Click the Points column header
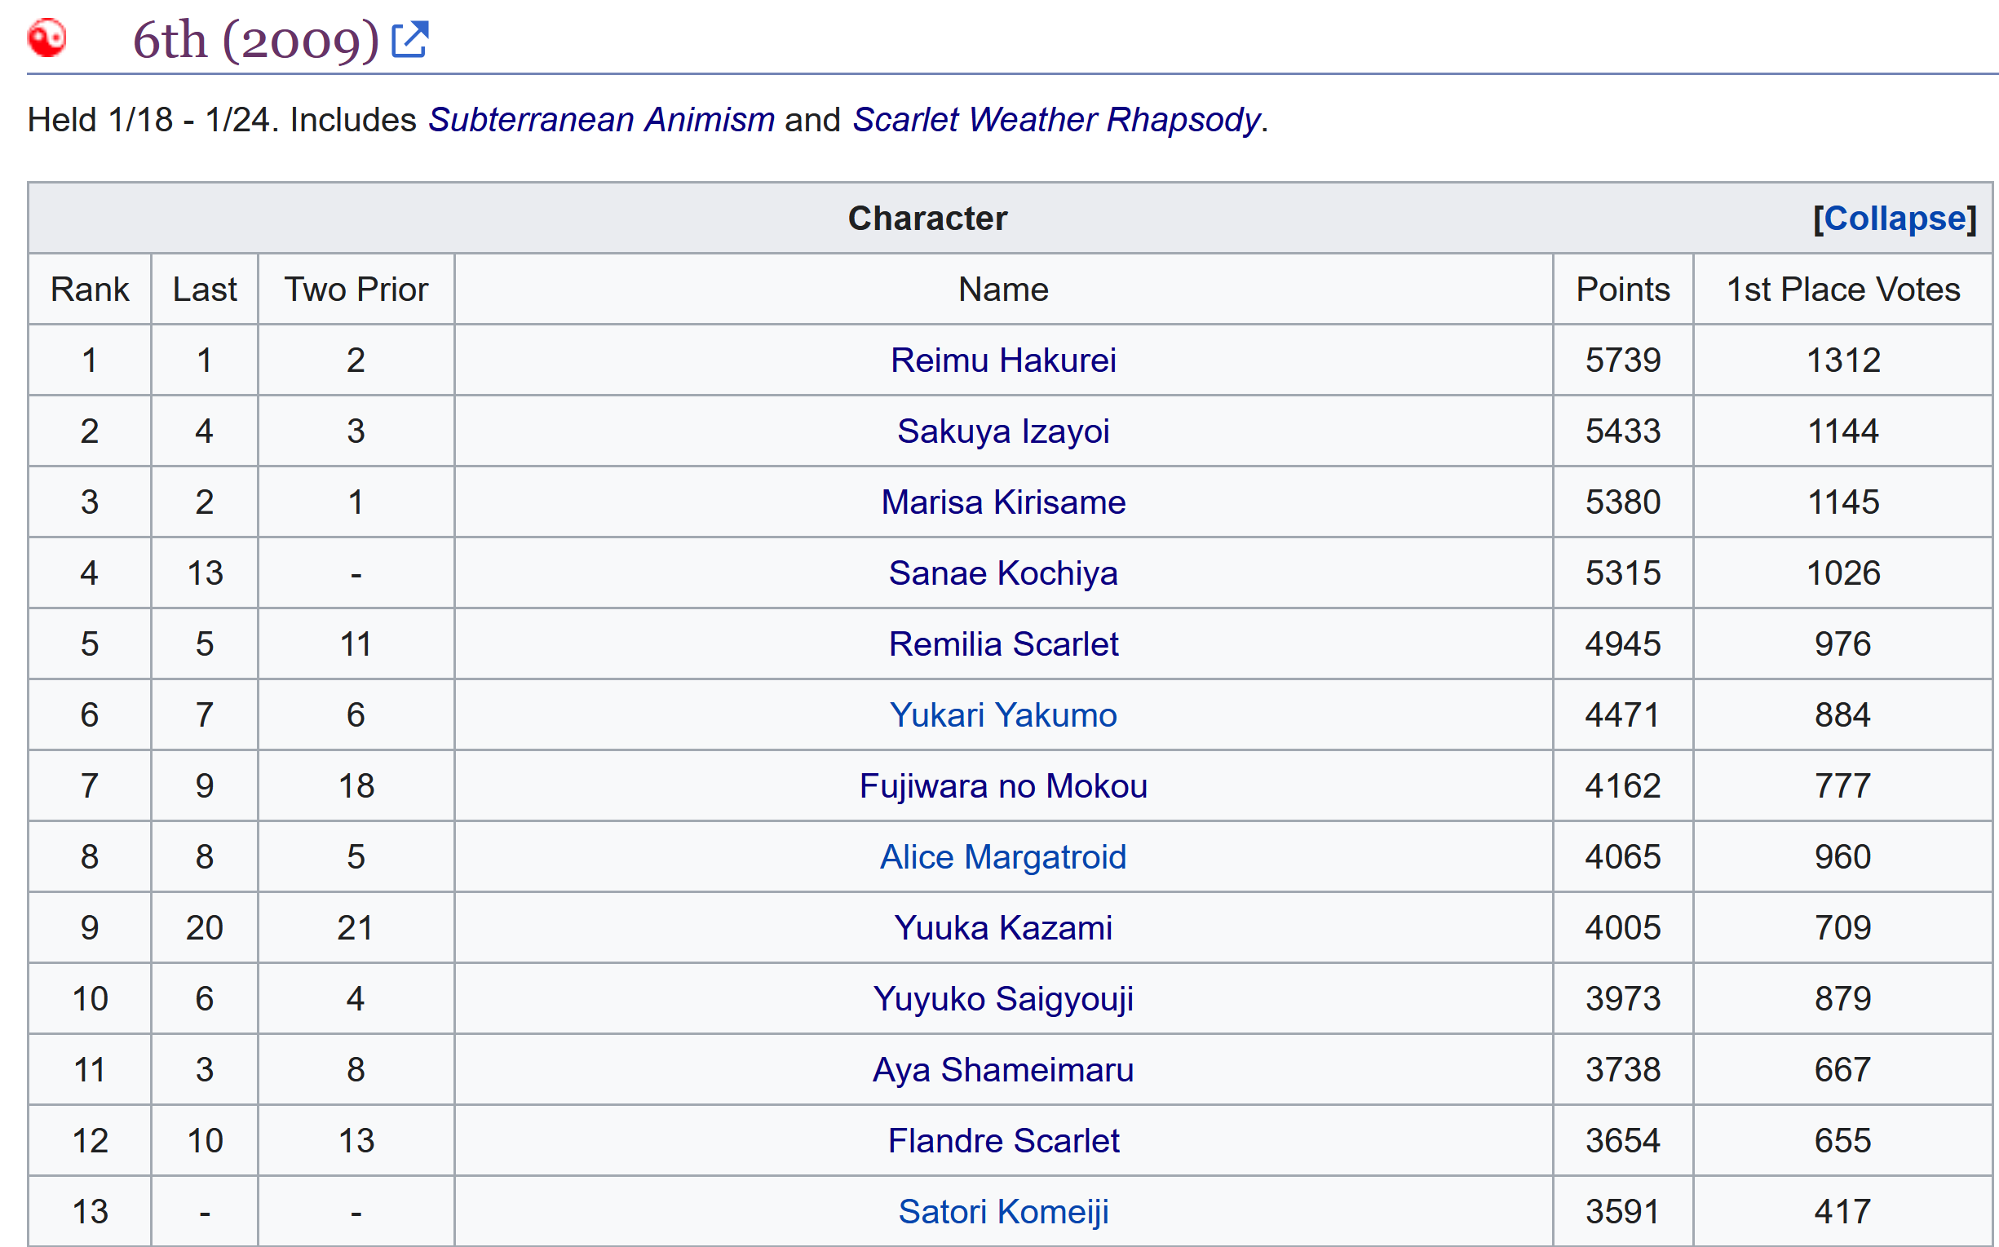 (1622, 290)
